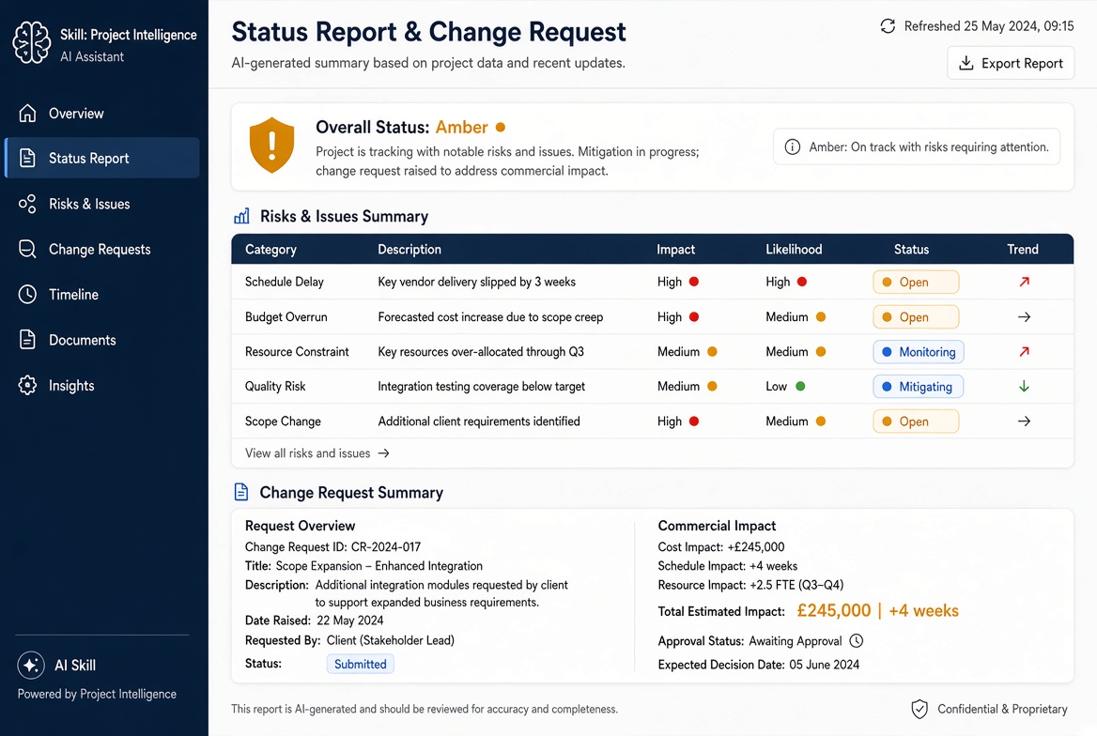Click Monitoring status badge for Resource Constraint
The image size is (1097, 736).
coord(919,352)
